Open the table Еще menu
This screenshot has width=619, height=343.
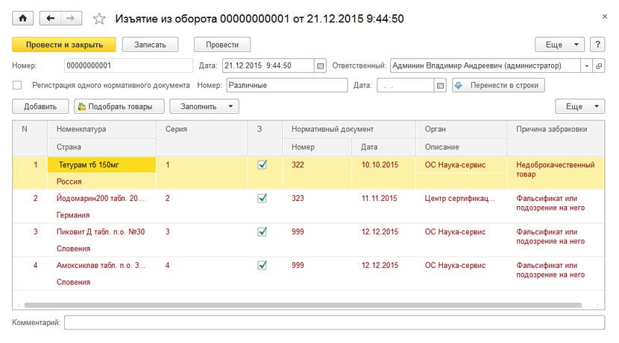tap(580, 106)
